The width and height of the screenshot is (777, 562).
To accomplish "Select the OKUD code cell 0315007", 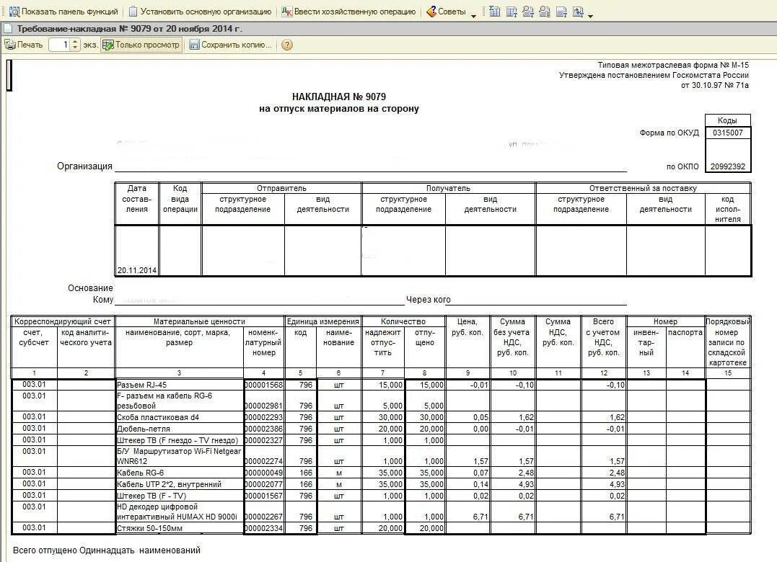I will coord(727,133).
